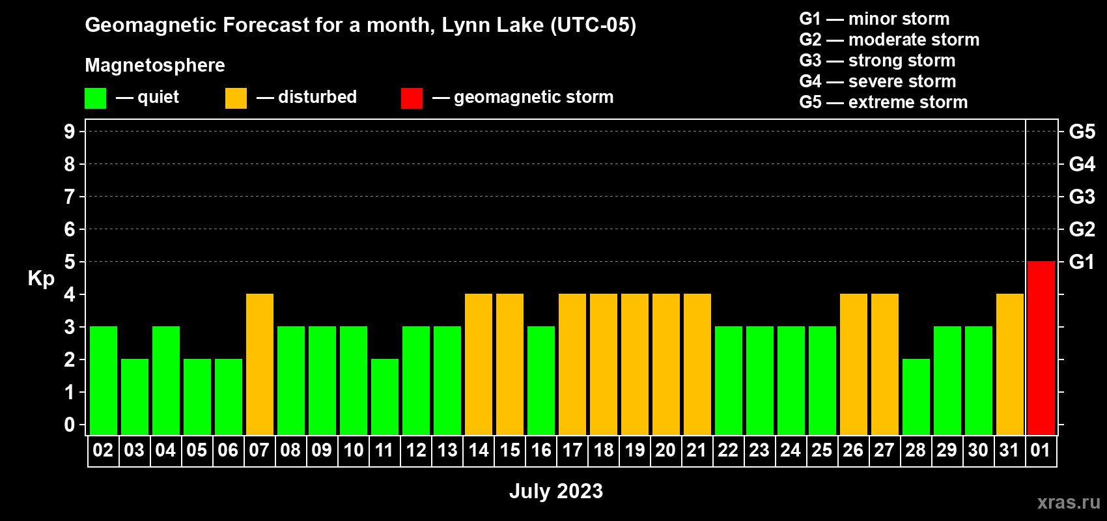Click the G5 right axis label

(1082, 132)
